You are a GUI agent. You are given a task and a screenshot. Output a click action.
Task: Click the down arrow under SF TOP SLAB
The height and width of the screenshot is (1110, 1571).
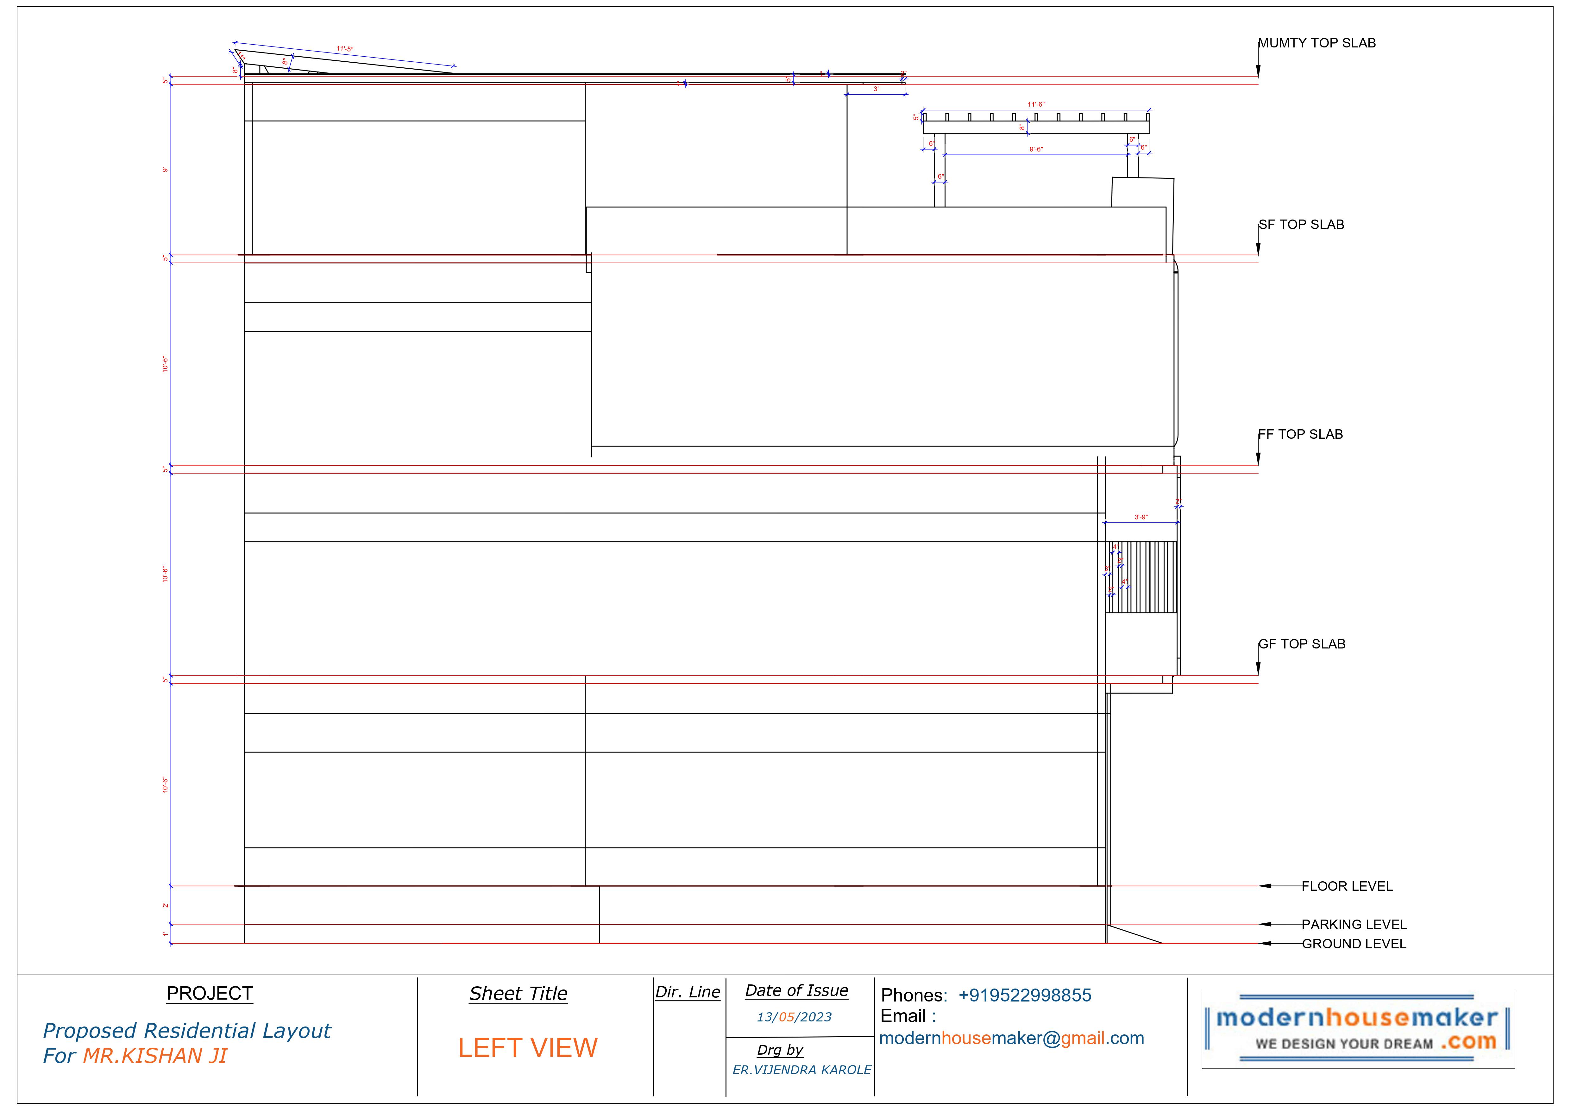coord(1258,249)
